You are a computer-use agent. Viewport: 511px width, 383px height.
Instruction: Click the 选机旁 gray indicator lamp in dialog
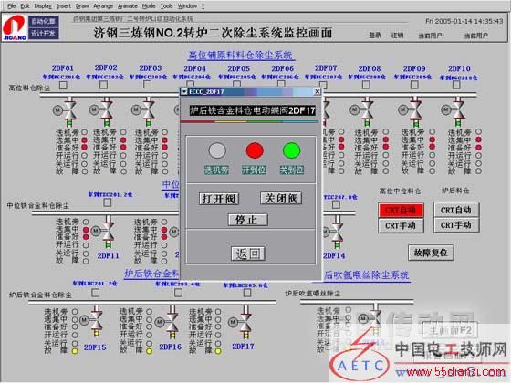[217, 150]
